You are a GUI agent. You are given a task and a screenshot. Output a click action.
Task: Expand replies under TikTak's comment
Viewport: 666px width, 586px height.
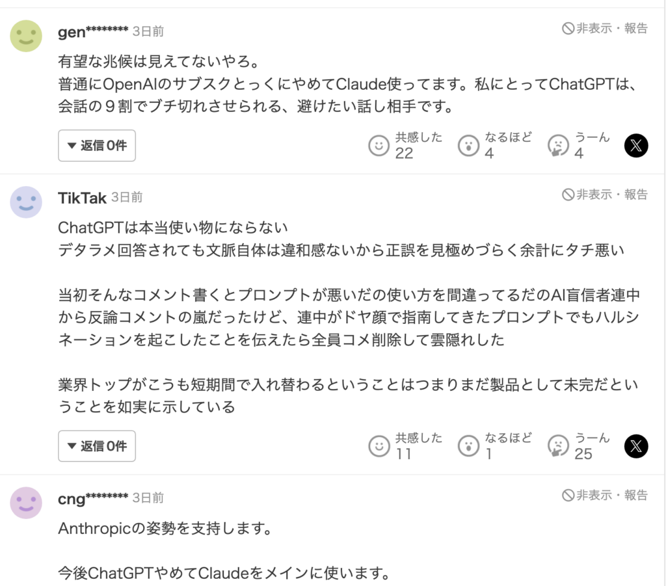tap(97, 446)
